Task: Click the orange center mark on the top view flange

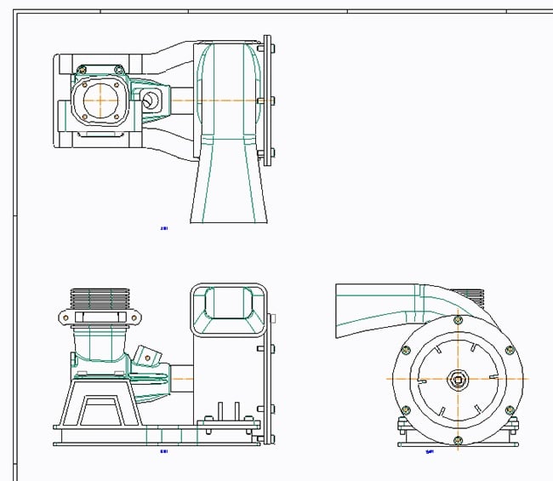Action: tap(101, 99)
